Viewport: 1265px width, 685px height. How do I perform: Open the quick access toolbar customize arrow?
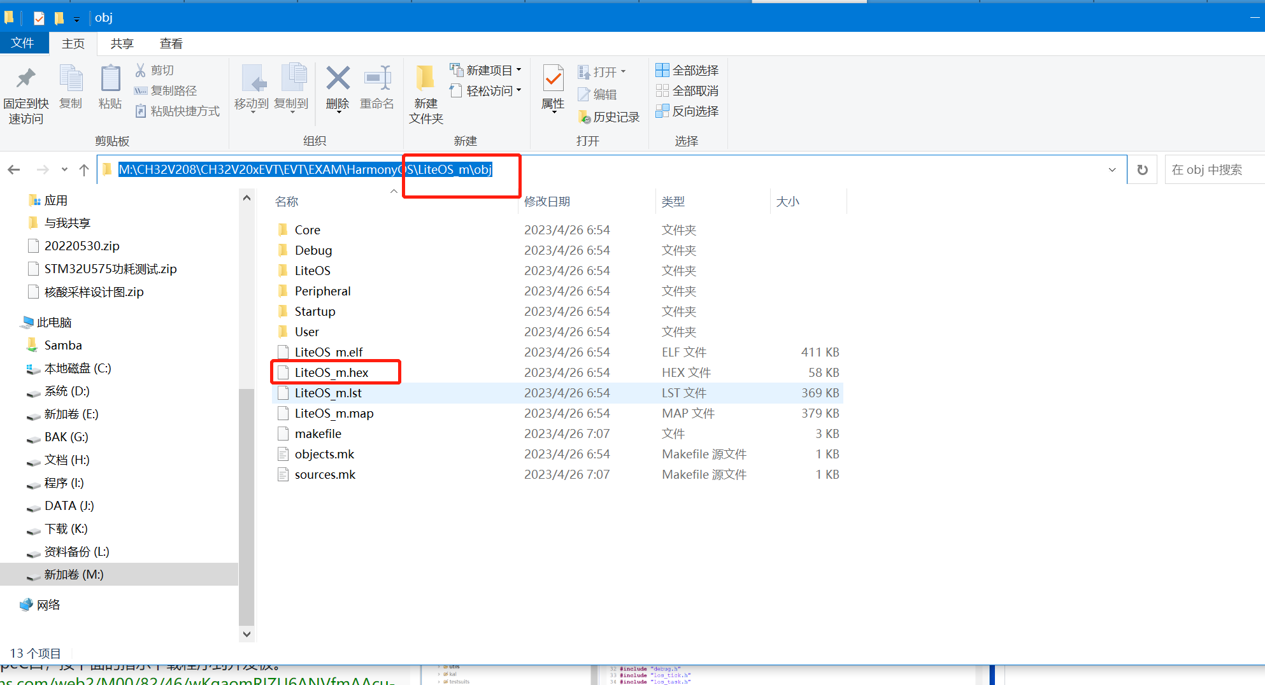coord(76,20)
